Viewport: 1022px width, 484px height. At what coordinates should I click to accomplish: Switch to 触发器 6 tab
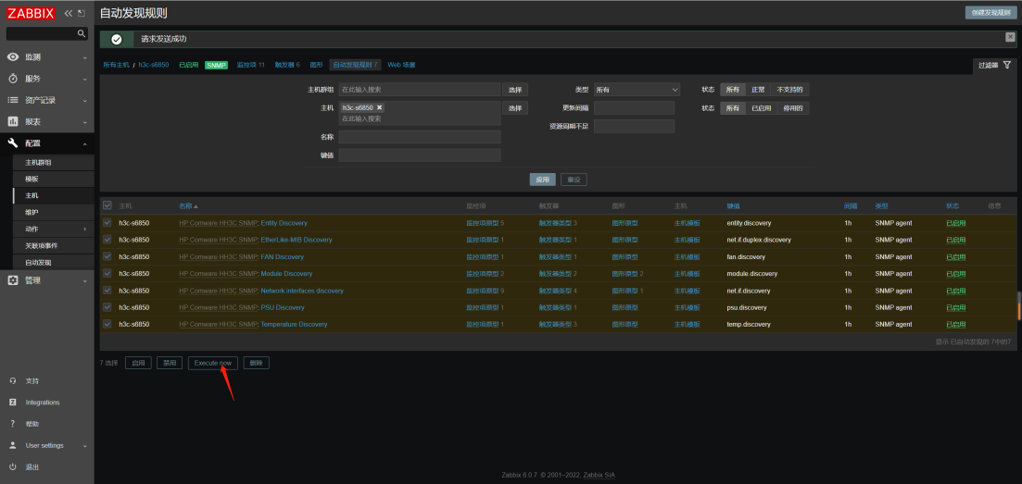click(287, 65)
